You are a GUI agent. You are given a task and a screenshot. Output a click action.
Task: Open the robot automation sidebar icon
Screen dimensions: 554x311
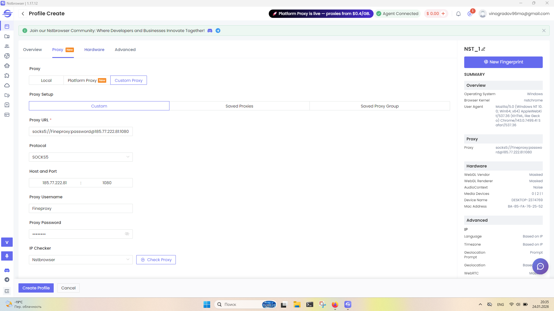(x=7, y=66)
